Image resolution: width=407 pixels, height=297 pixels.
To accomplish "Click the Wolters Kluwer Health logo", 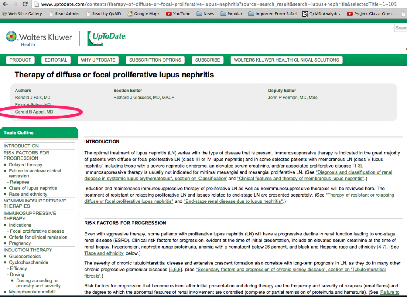I will coord(39,38).
